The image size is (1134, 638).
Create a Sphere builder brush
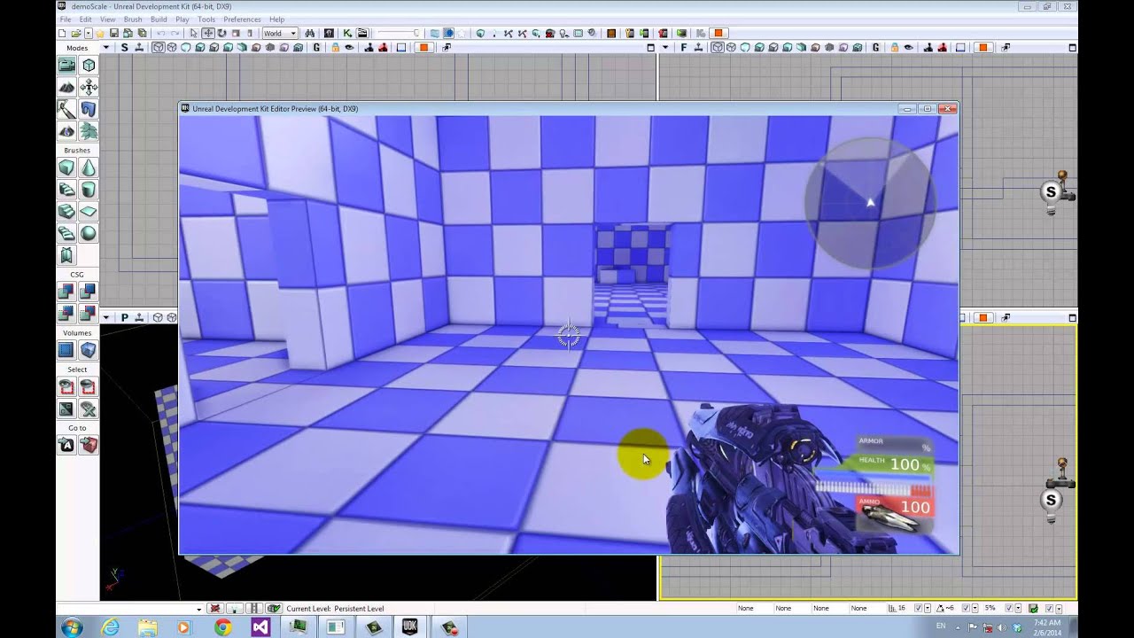[x=89, y=234]
